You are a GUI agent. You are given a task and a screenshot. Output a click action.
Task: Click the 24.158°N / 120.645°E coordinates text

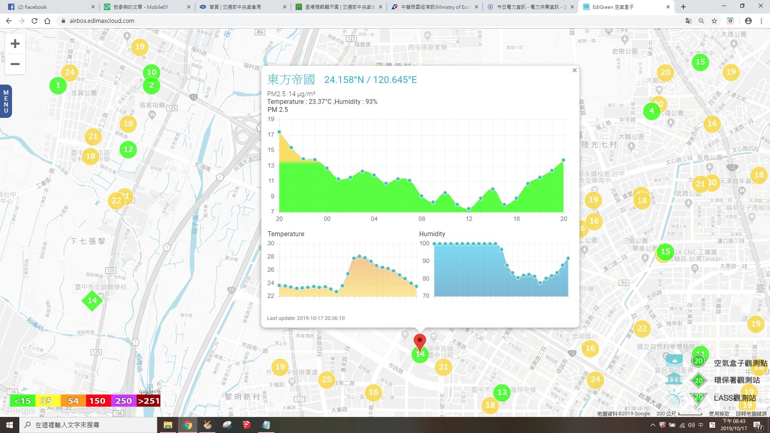(371, 80)
